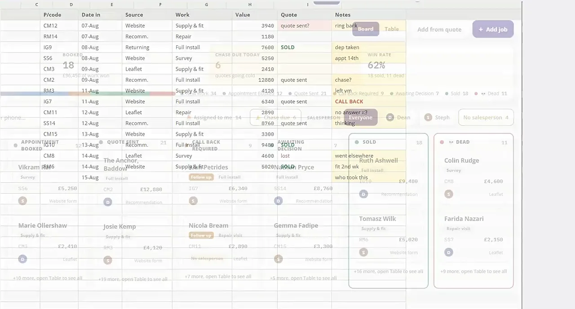This screenshot has width=575, height=309.
Task: Click avatar S on the Petrides card
Action: pyautogui.click(x=193, y=201)
